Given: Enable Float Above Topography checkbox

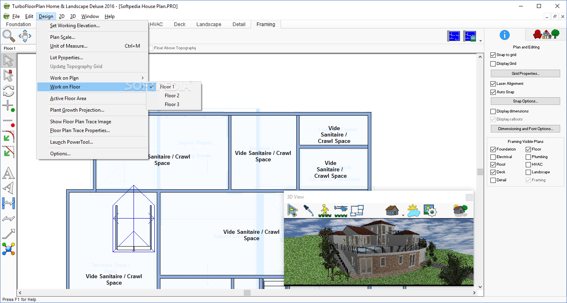Looking at the screenshot, I should 151,48.
